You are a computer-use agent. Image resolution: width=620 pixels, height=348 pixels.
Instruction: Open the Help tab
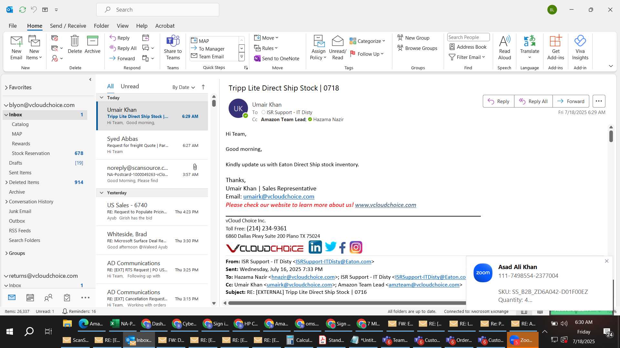[141, 26]
